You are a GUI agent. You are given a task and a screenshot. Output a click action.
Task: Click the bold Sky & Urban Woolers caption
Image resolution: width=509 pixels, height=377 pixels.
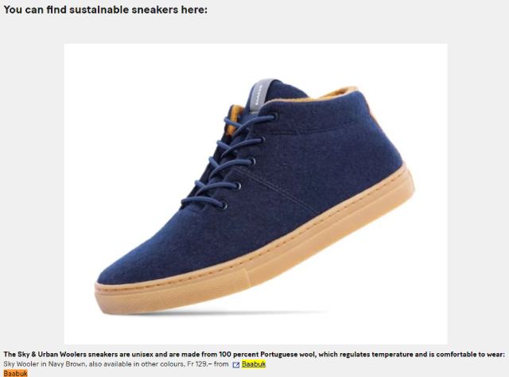coord(254,354)
